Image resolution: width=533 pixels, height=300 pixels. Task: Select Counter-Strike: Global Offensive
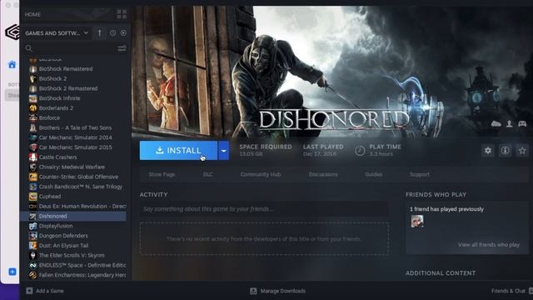click(77, 177)
